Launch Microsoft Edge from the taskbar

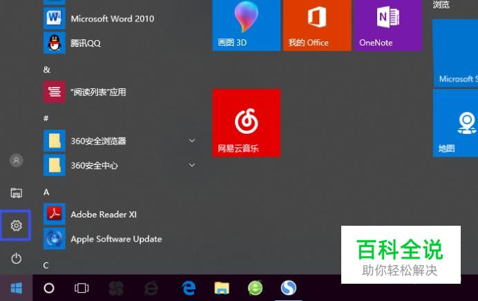click(x=189, y=288)
